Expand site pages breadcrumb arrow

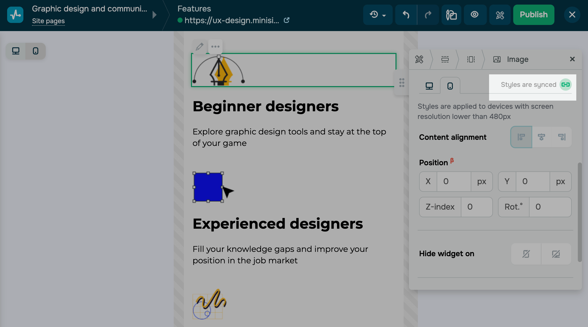click(154, 15)
